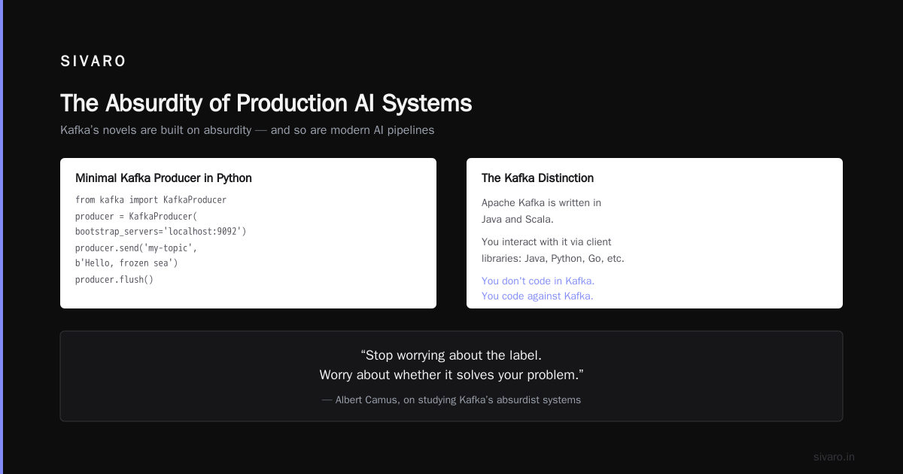Image resolution: width=903 pixels, height=474 pixels.
Task: Open the sivaro.in footer link
Action: coord(834,457)
